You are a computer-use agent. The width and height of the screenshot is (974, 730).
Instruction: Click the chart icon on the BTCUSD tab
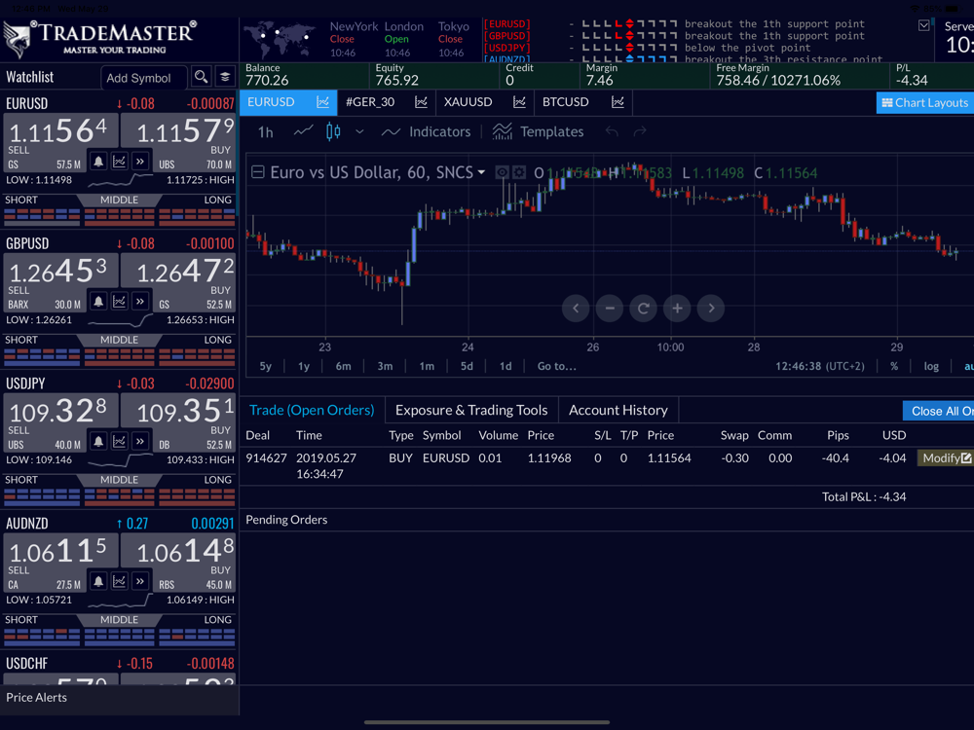(x=618, y=102)
